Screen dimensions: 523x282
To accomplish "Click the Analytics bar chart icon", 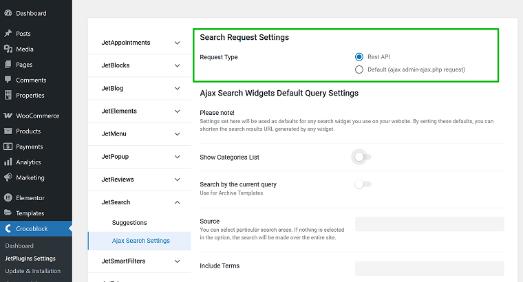I will tap(8, 162).
